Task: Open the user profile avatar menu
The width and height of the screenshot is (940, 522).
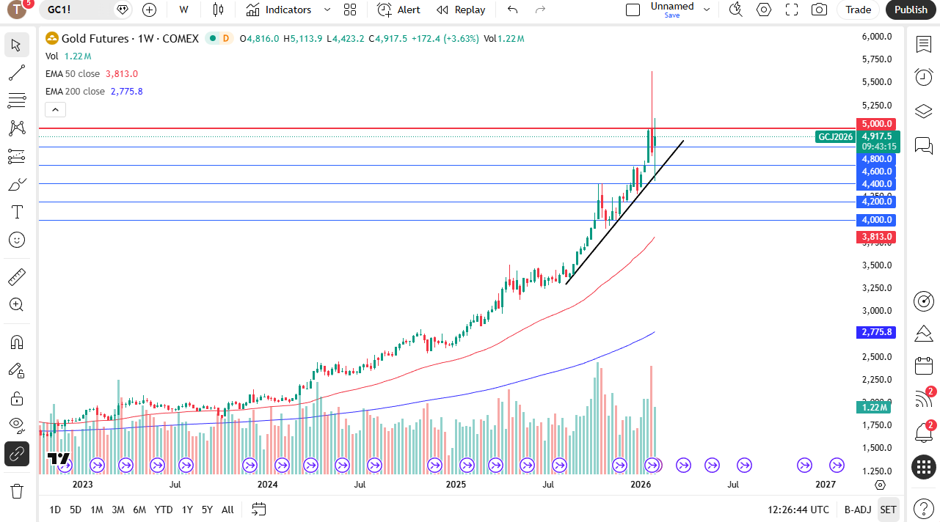Action: pyautogui.click(x=17, y=10)
